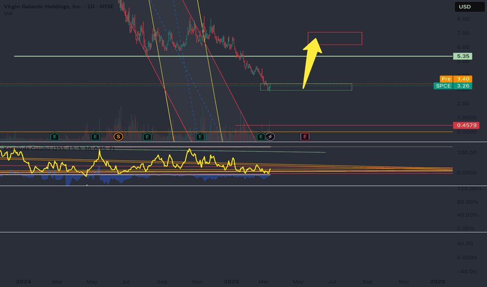Open the earnings marker from late February 2025
Screen dimensions: 487x287
coord(261,137)
